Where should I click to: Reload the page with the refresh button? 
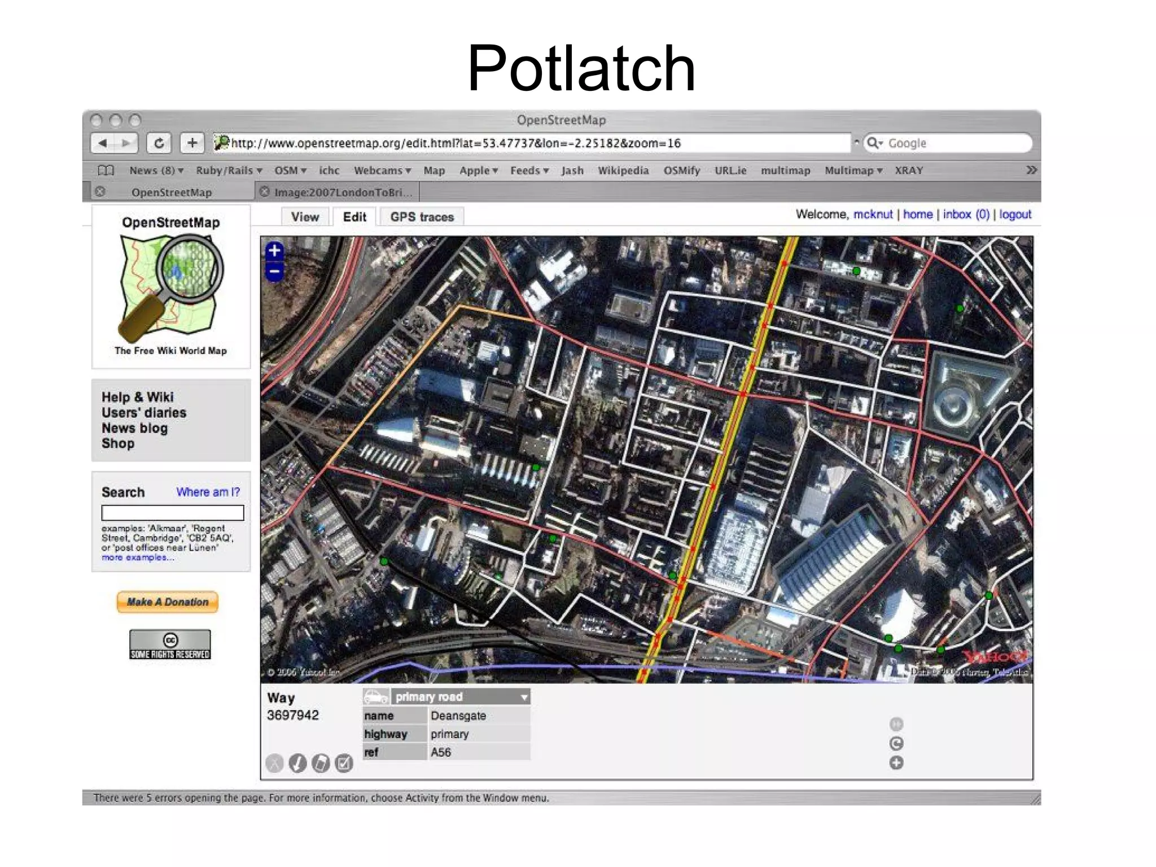click(159, 143)
